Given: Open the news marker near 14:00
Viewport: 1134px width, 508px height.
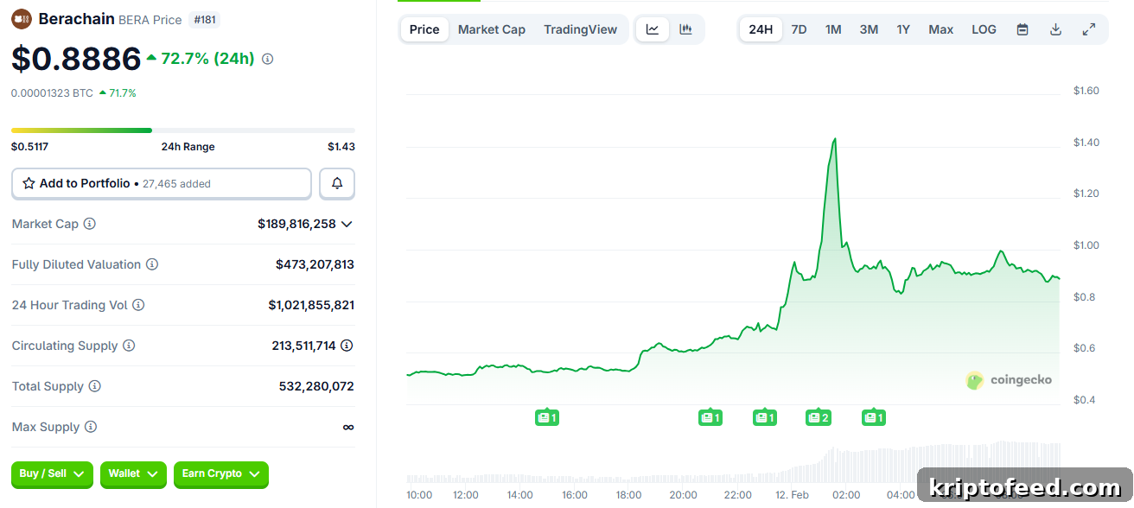Looking at the screenshot, I should click(547, 418).
